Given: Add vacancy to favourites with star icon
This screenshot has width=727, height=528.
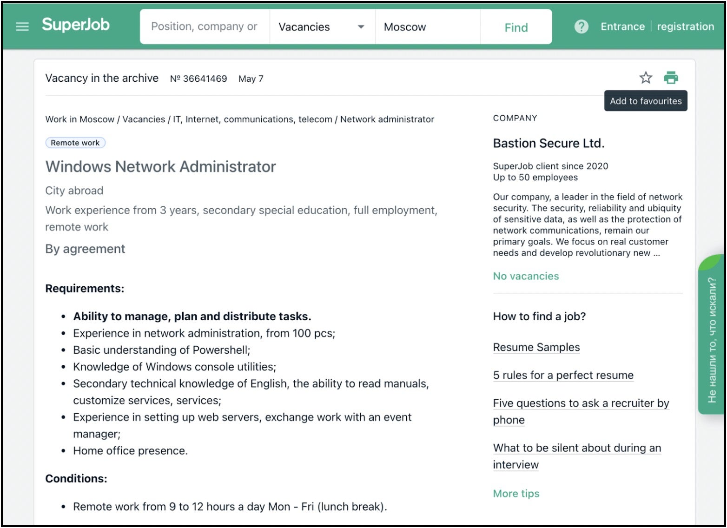Looking at the screenshot, I should 646,78.
